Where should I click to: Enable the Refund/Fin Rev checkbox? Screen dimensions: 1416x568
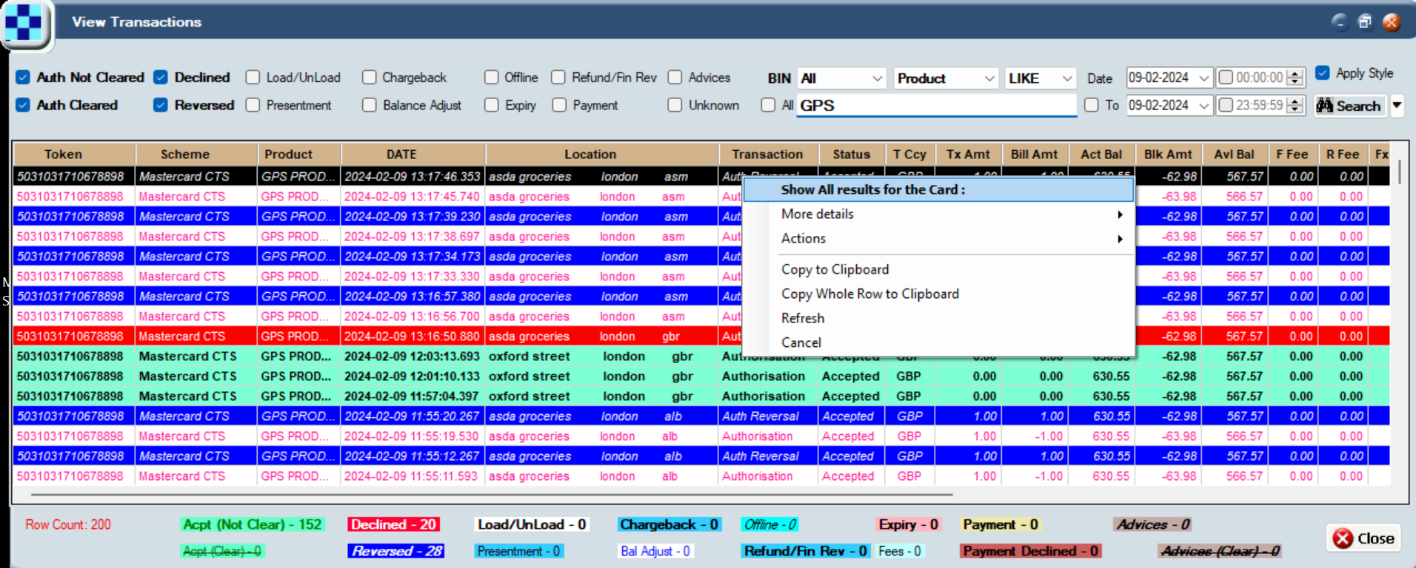pyautogui.click(x=558, y=77)
